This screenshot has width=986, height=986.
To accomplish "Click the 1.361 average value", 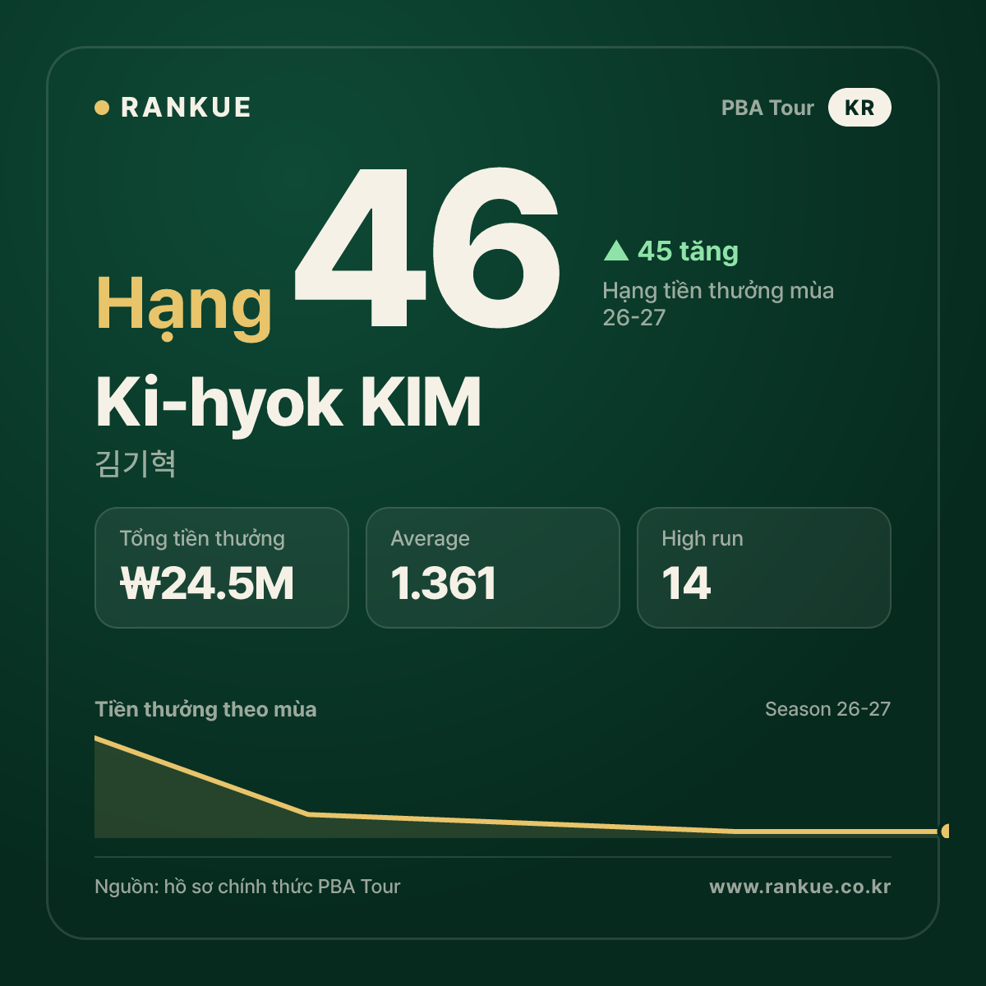I will pyautogui.click(x=444, y=584).
